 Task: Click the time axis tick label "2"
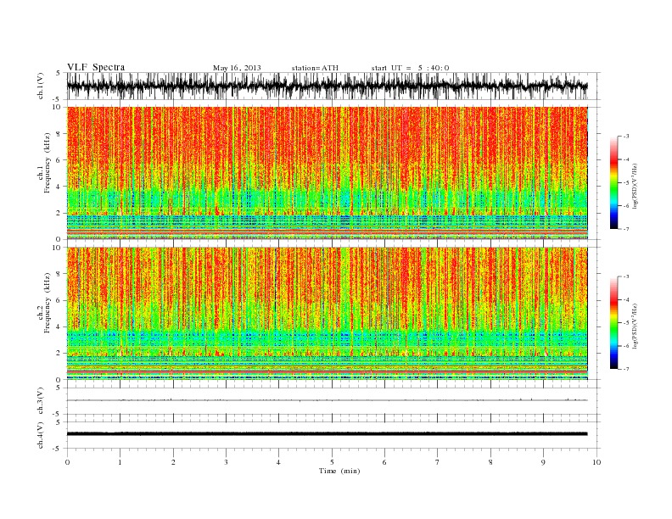coord(173,462)
